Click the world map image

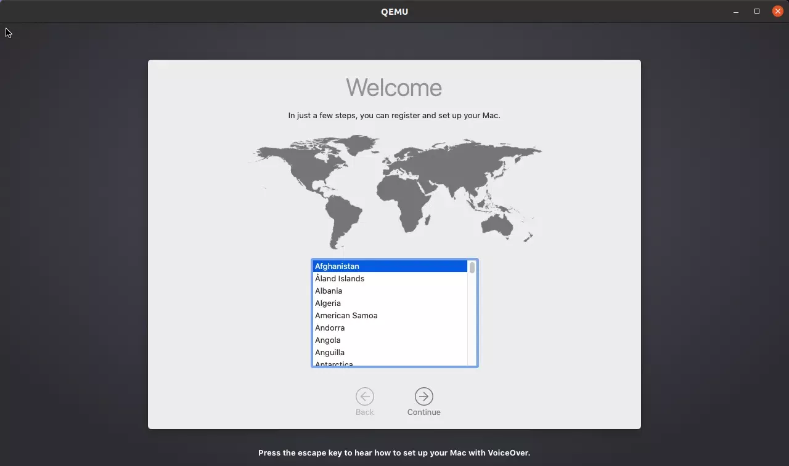394,191
